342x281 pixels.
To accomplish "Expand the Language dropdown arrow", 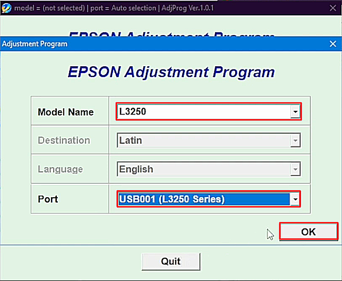I will pos(295,169).
